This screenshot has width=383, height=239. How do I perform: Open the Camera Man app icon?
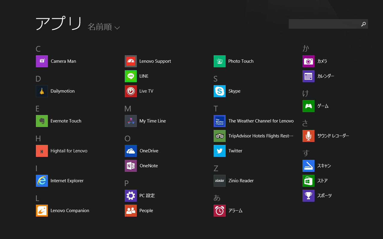tap(42, 61)
